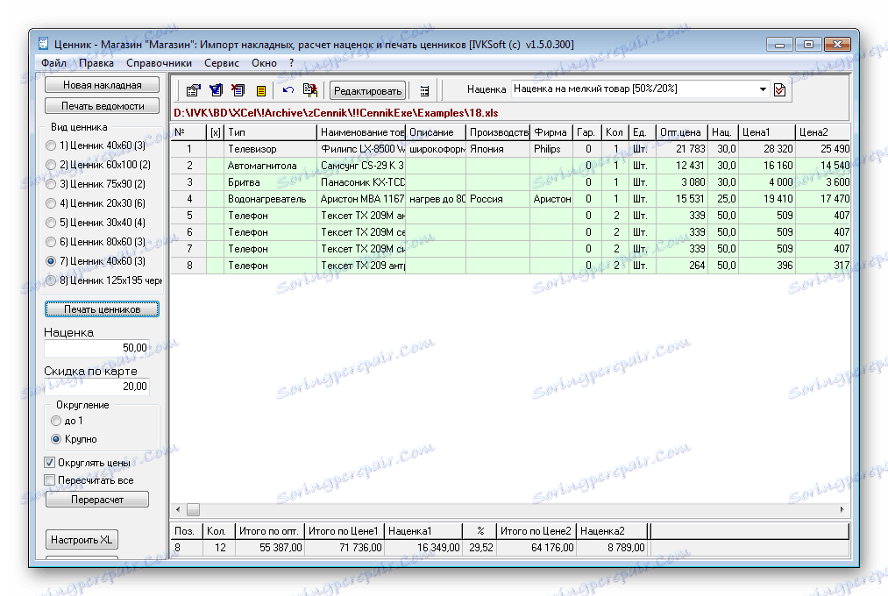Viewport: 888px width, 596px height.
Task: Open the ? help menu
Action: pos(292,63)
